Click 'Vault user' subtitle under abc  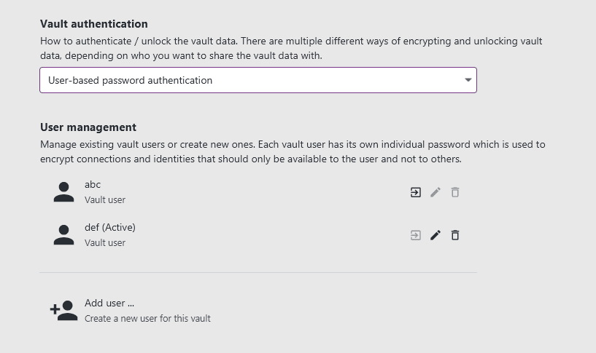(x=105, y=200)
